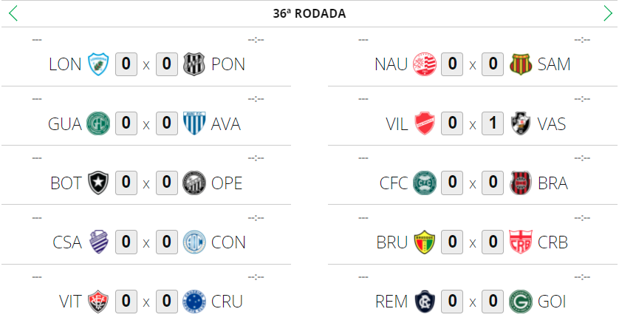The height and width of the screenshot is (323, 619).
Task: Click the Vitória team crest
Action: tap(98, 301)
